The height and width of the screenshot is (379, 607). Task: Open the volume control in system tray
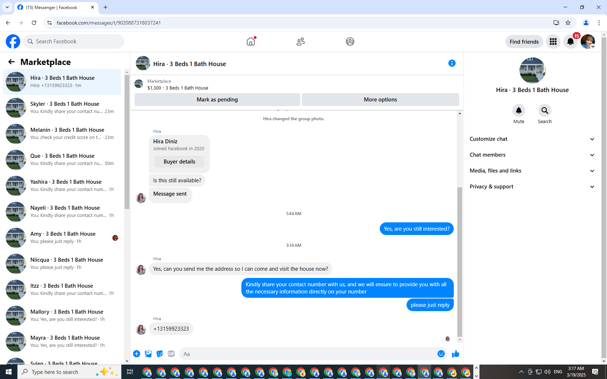(x=547, y=372)
